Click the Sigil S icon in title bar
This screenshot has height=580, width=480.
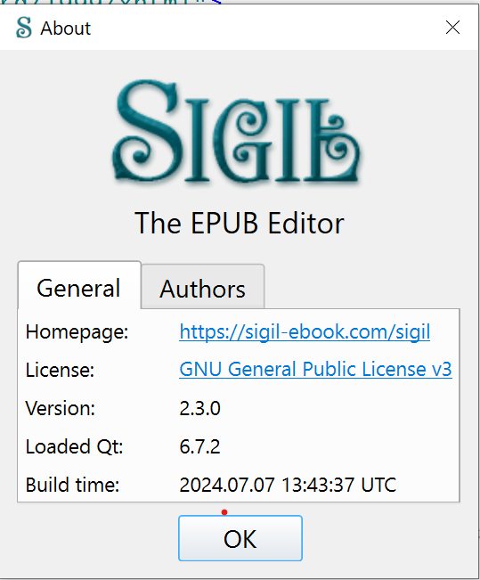(24, 28)
